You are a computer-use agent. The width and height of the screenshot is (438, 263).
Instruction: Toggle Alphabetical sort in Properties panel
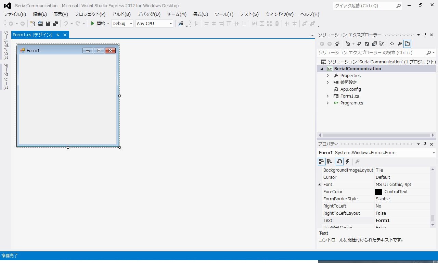(x=330, y=162)
